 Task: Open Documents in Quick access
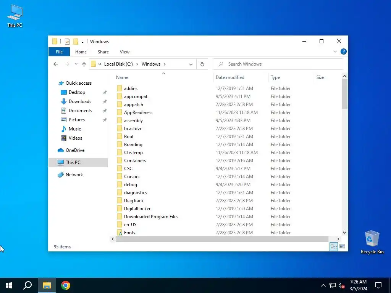[80, 110]
